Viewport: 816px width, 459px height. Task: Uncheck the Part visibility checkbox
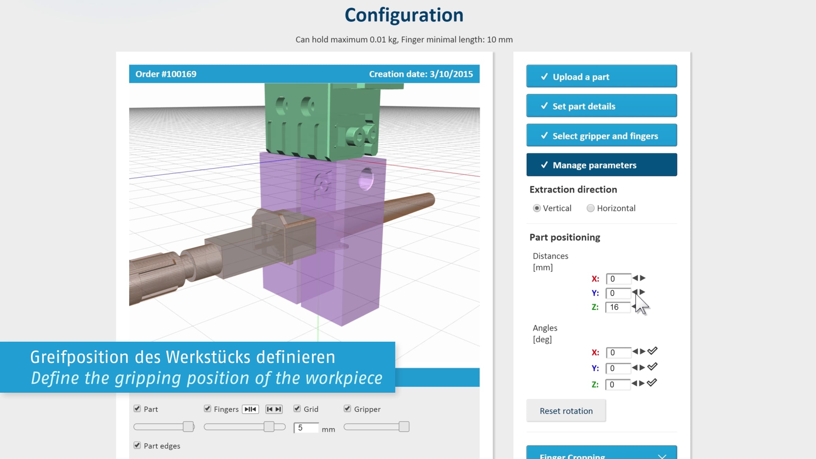tap(137, 409)
